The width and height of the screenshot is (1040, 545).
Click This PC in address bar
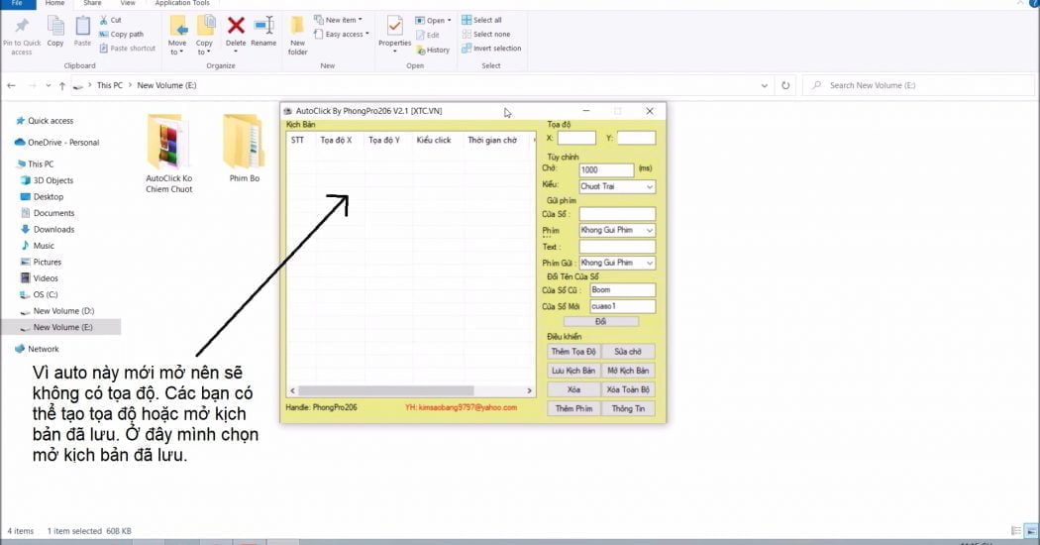coord(109,85)
